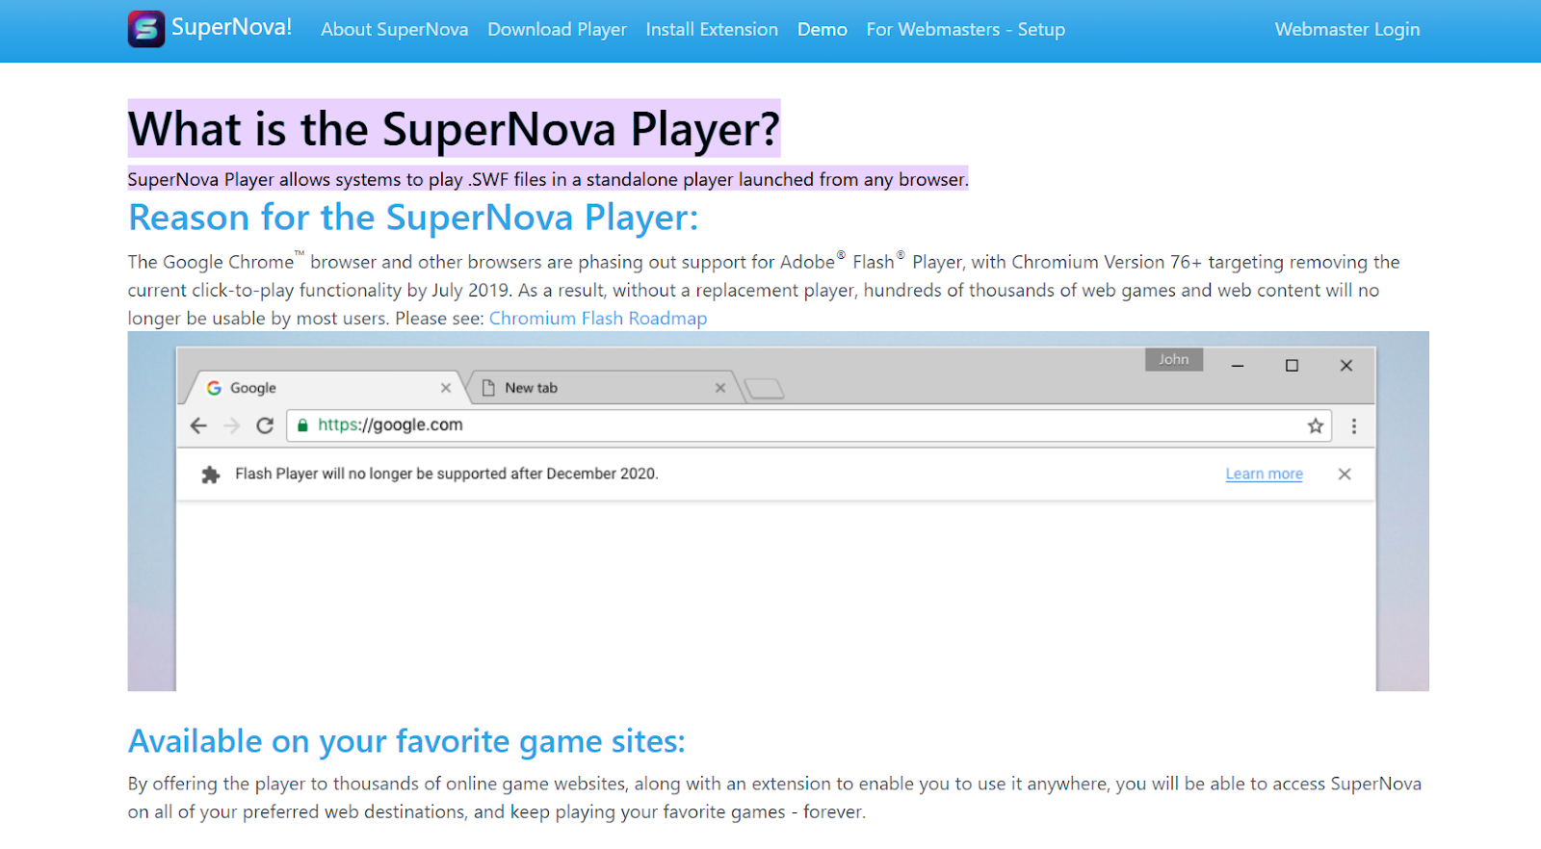Screen dimensions: 1541x849
Task: Close the Google tab
Action: pyautogui.click(x=446, y=388)
